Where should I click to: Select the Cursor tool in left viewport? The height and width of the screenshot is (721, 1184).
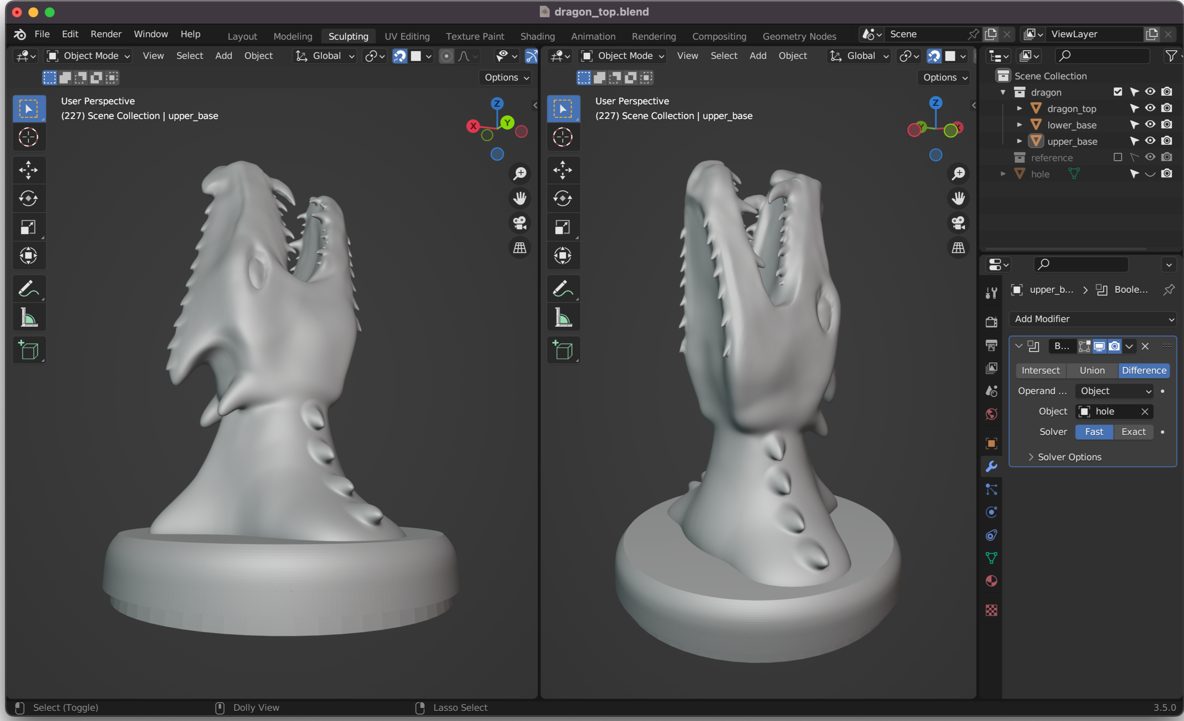pyautogui.click(x=28, y=137)
